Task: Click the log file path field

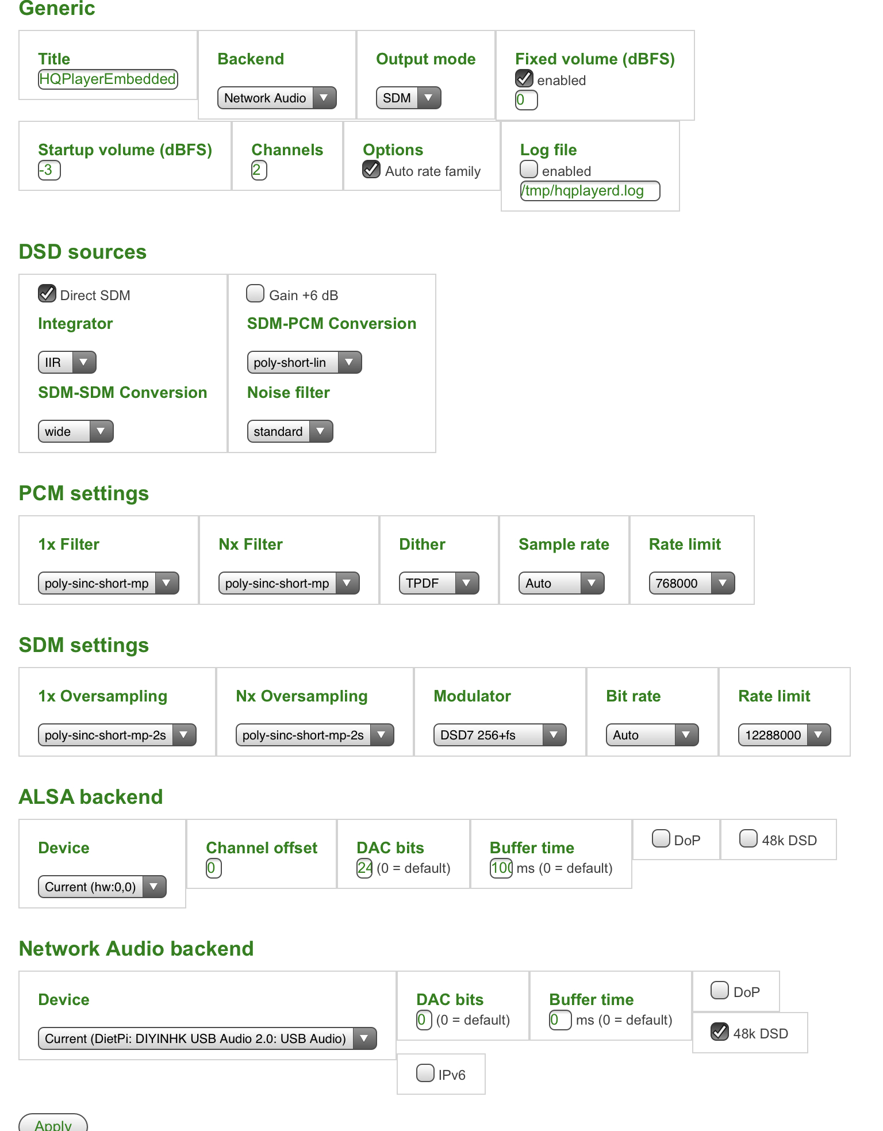Action: 590,191
